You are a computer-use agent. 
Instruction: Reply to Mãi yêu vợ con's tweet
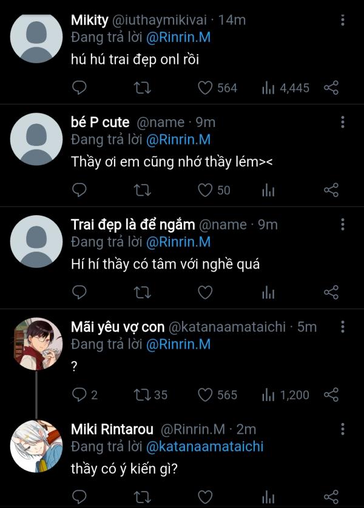[80, 395]
